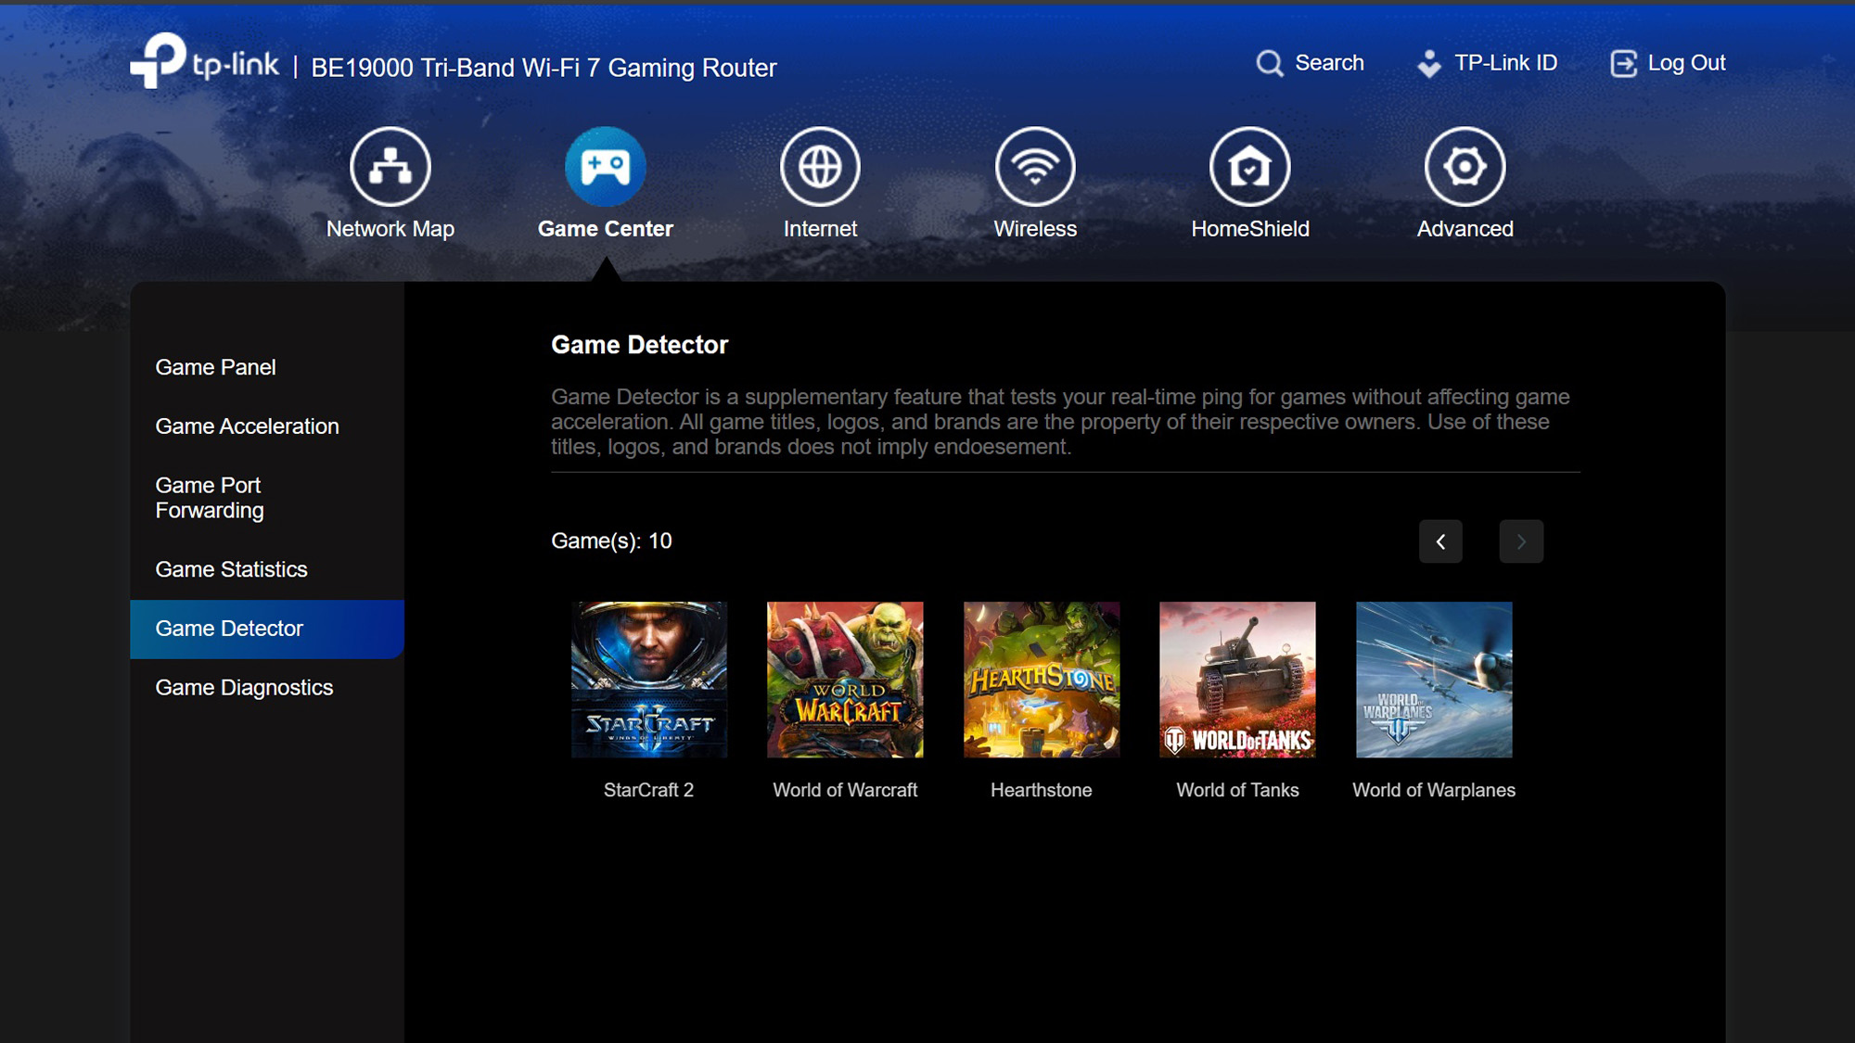1855x1043 pixels.
Task: Select the StarCraft 2 game thumbnail
Action: pyautogui.click(x=649, y=680)
